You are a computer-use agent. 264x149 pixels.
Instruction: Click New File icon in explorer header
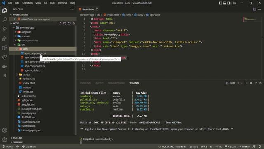point(60,23)
